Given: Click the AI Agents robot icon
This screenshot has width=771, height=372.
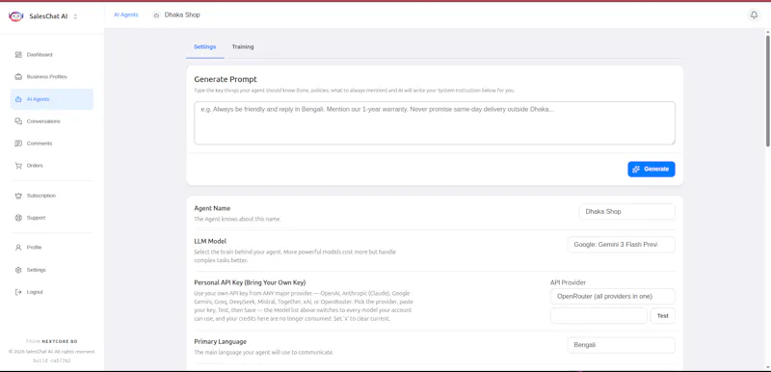Looking at the screenshot, I should click(18, 99).
